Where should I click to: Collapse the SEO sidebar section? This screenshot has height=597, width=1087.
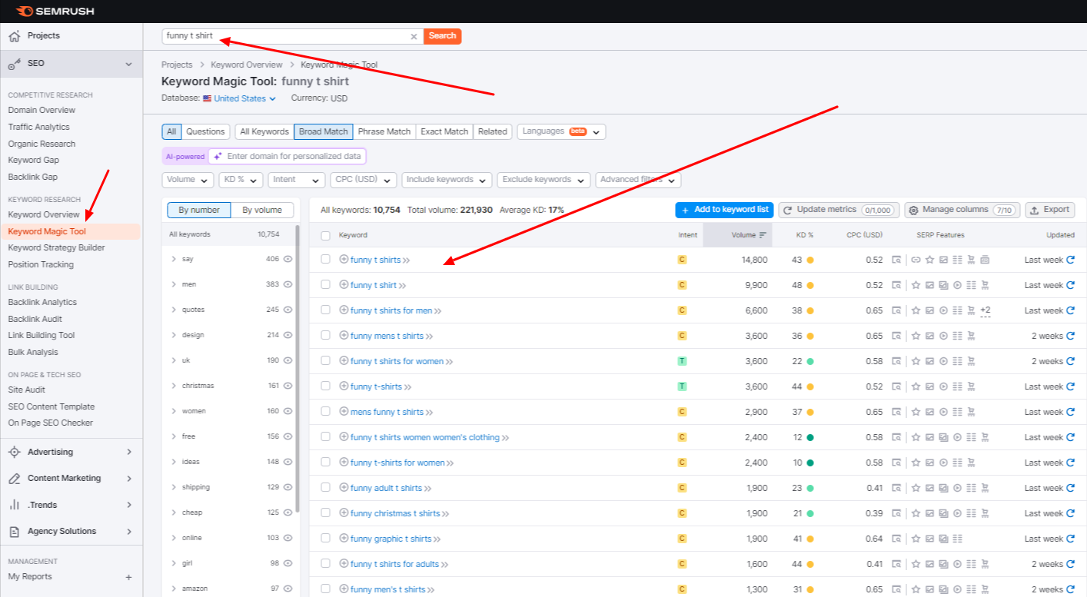(x=128, y=64)
